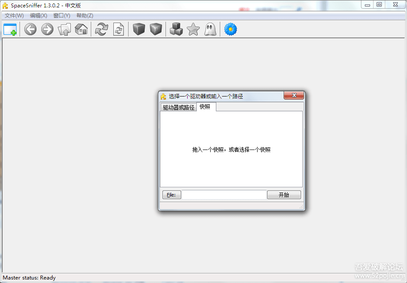Image resolution: width=407 pixels, height=283 pixels.
Task: Click the star toolbar icon
Action: 193,30
